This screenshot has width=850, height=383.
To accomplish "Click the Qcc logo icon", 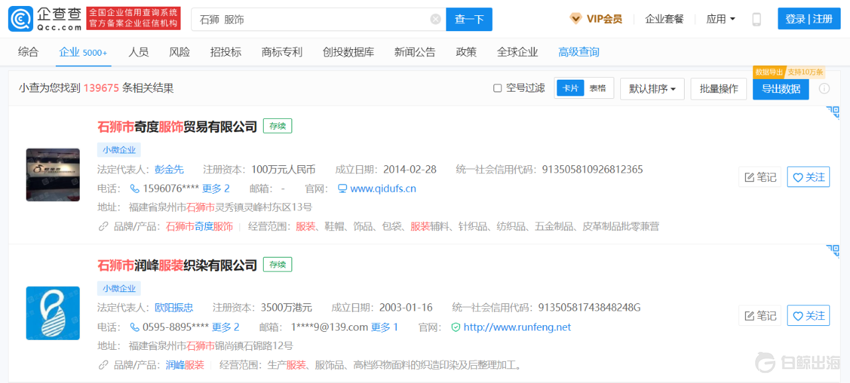I will click(20, 19).
